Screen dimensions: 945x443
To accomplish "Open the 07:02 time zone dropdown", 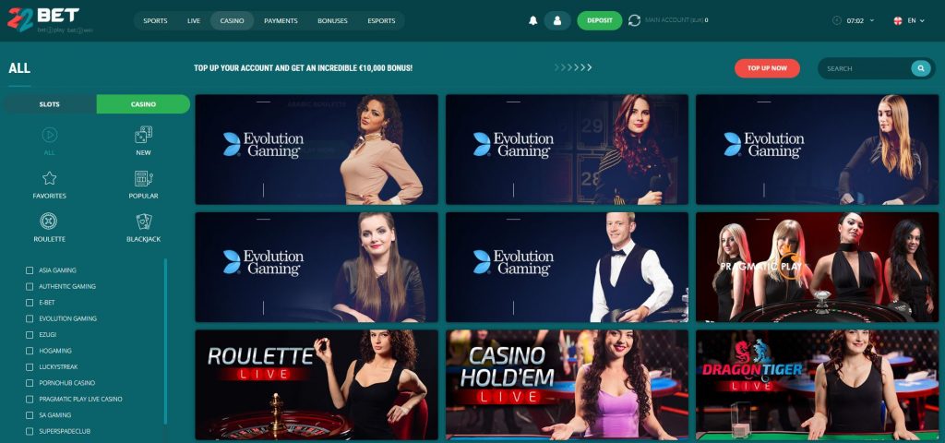I will pos(854,20).
